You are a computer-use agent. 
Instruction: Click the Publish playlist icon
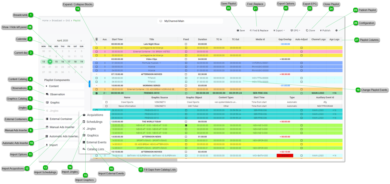tap(321, 30)
